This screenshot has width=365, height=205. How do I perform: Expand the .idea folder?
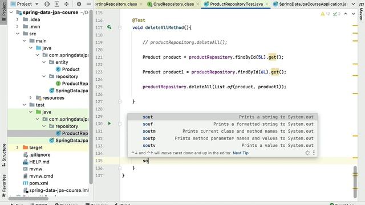18,19
